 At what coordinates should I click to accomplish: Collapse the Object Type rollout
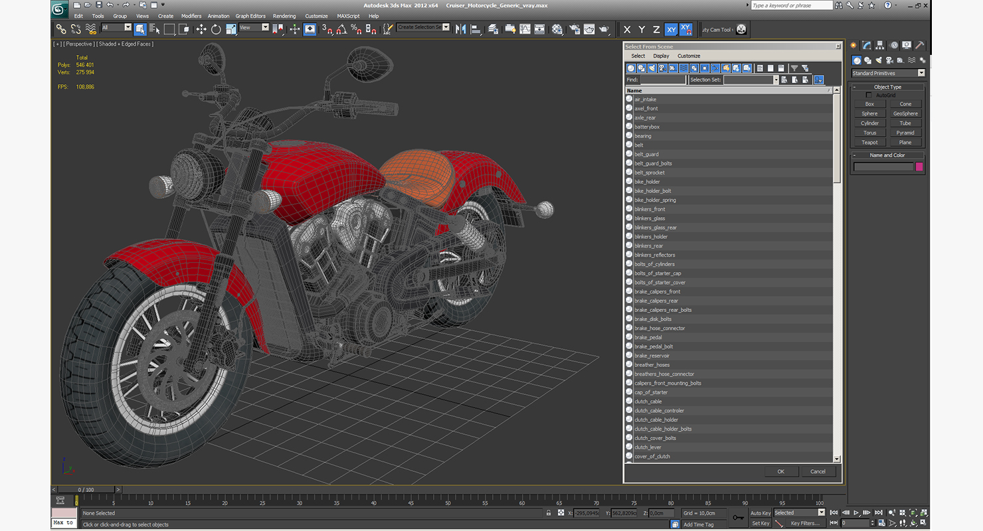click(887, 87)
